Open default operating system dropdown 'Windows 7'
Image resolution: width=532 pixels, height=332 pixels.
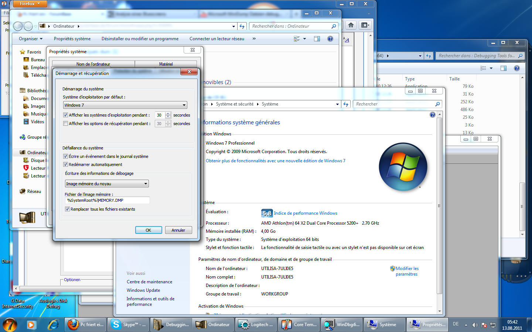[125, 105]
